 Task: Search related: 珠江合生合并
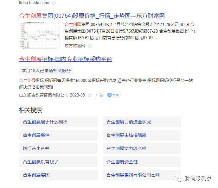[x=58, y=148]
